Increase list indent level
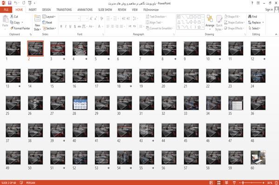 pos(128,19)
